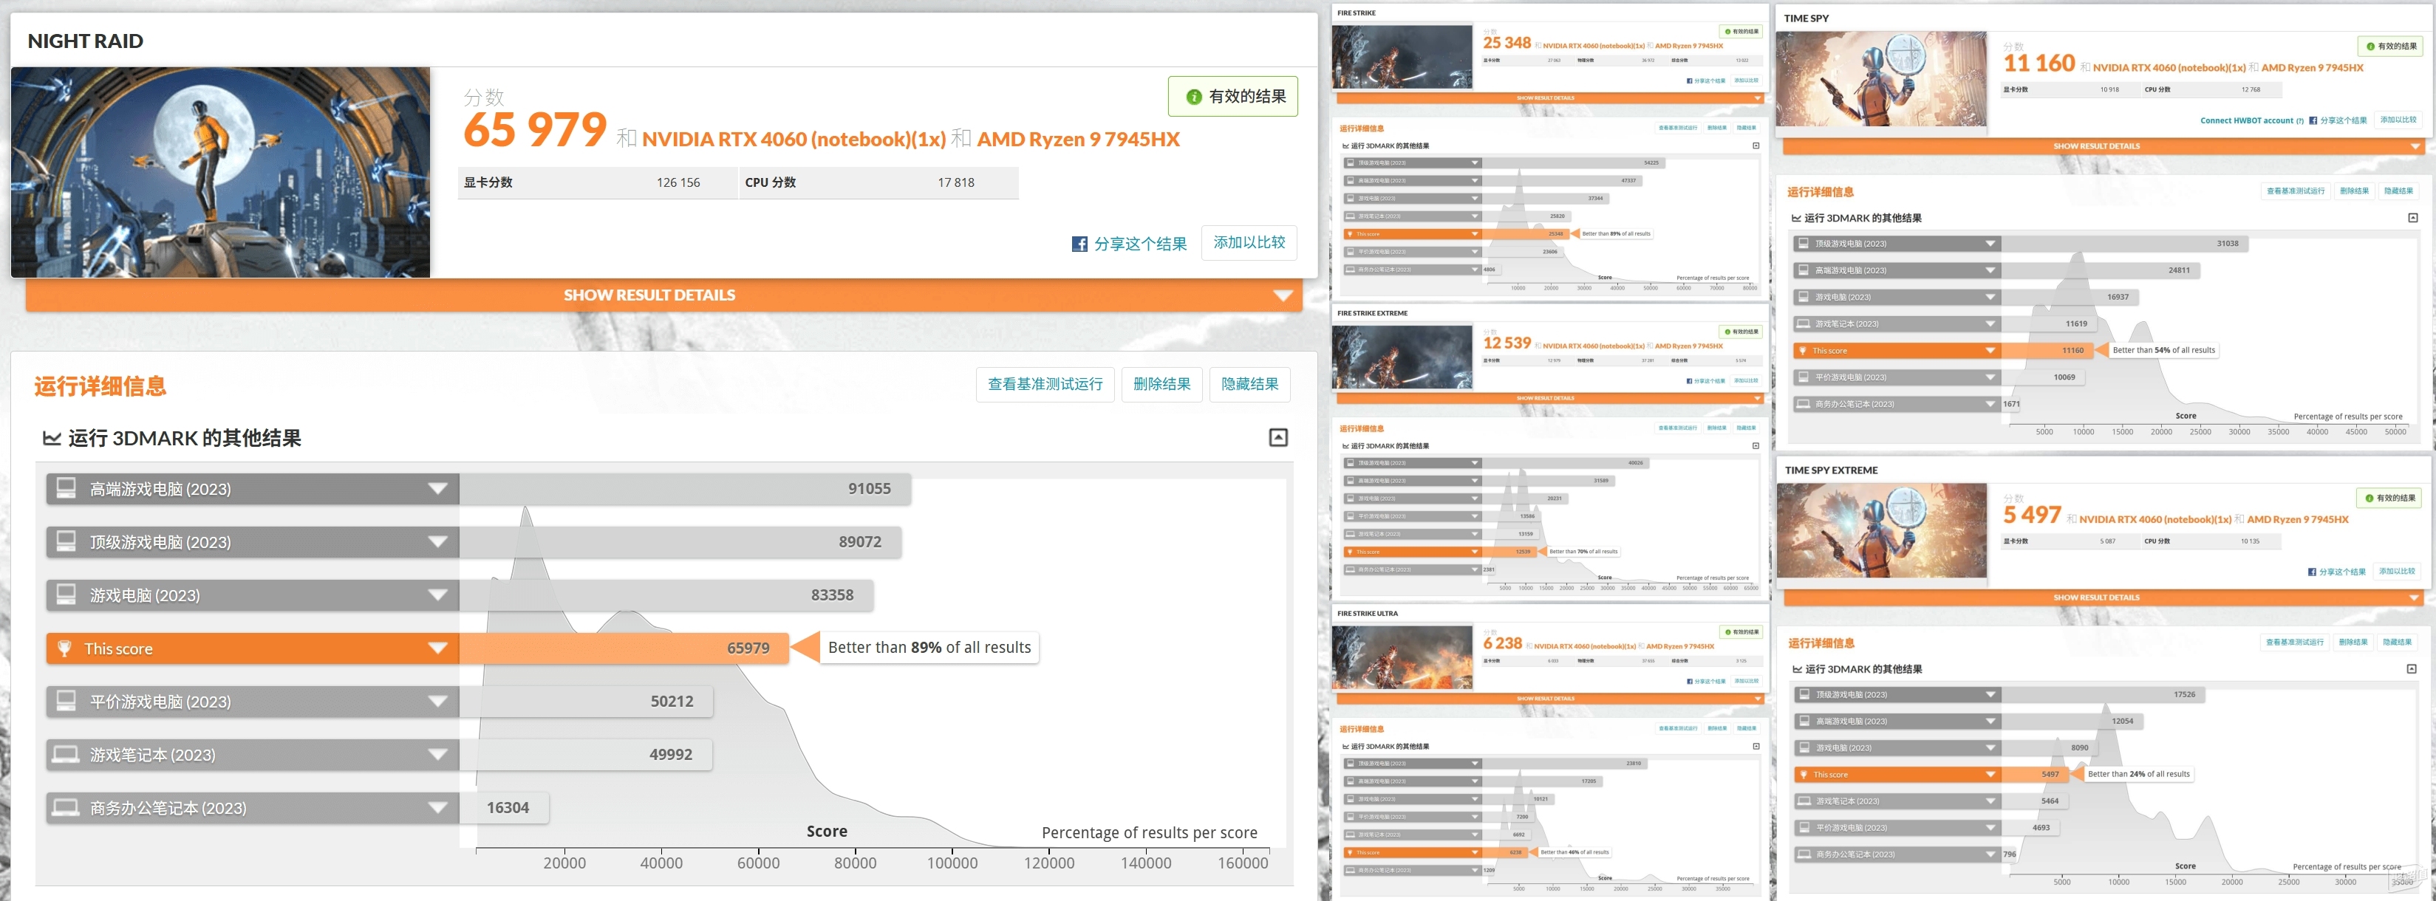2436x901 pixels.
Task: Click 添加以比较 in Time Spy panel
Action: pyautogui.click(x=2398, y=120)
